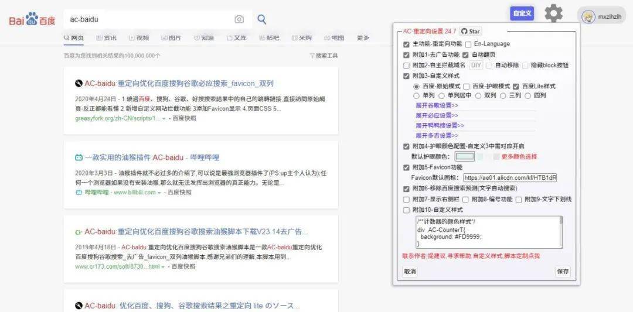
Task: Click the 保存 button
Action: pos(563,272)
